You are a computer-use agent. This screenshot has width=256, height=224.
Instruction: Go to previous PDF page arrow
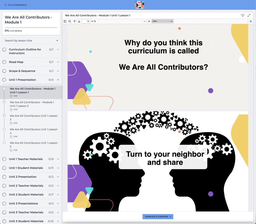(x=74, y=21)
